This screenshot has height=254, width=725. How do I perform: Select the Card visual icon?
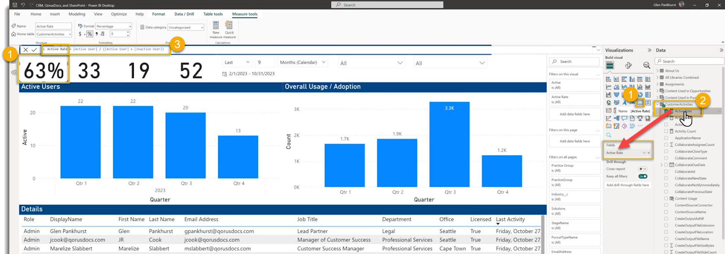click(x=640, y=102)
